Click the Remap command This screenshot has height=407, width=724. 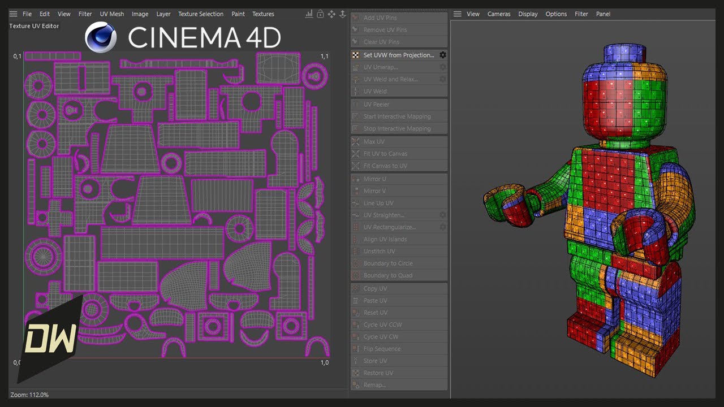[399, 385]
